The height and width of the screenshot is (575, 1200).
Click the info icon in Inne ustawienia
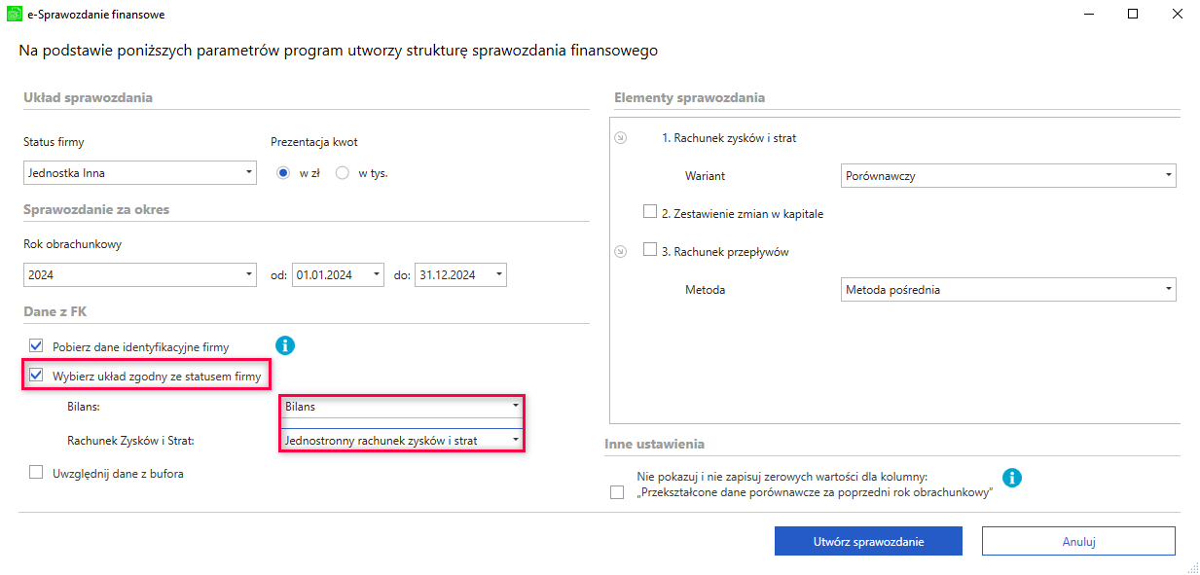(1012, 478)
